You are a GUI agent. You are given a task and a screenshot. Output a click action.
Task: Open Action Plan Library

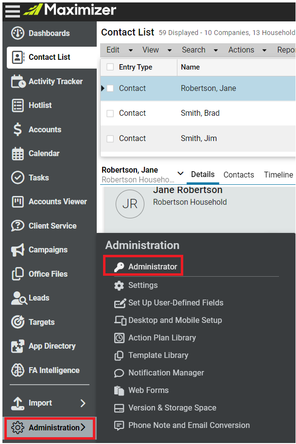[162, 338]
